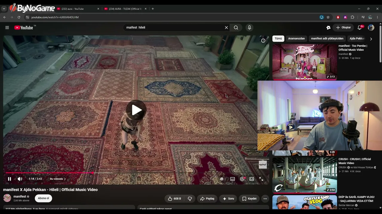Open the 'Toz Pembe' video thumbnail

pyautogui.click(x=305, y=62)
